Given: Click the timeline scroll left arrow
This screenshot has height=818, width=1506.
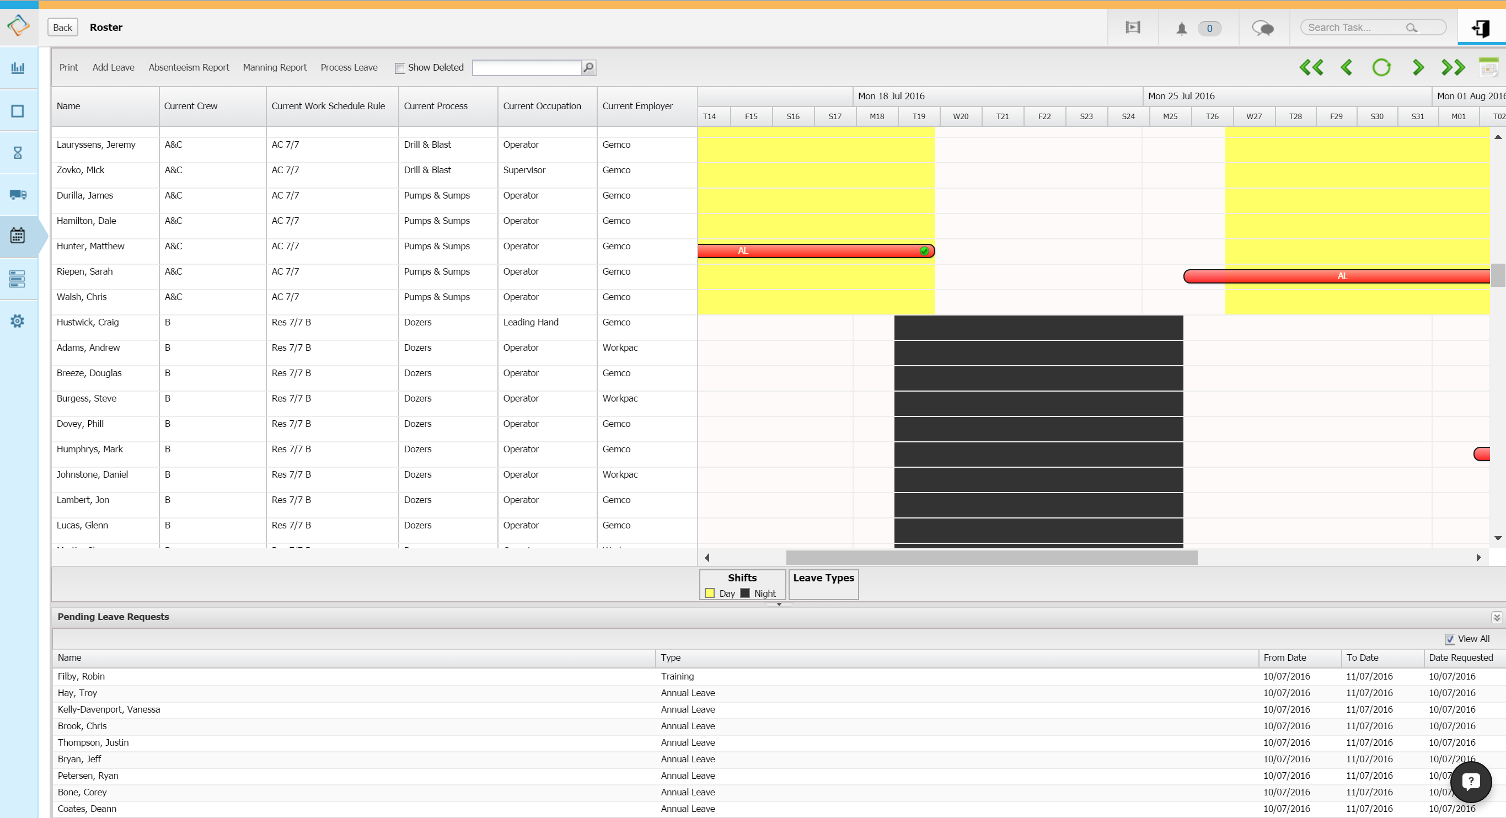Looking at the screenshot, I should 707,558.
